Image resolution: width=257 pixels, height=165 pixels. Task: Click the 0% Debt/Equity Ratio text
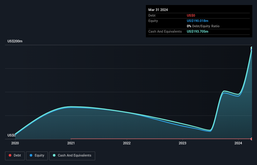coord(203,26)
